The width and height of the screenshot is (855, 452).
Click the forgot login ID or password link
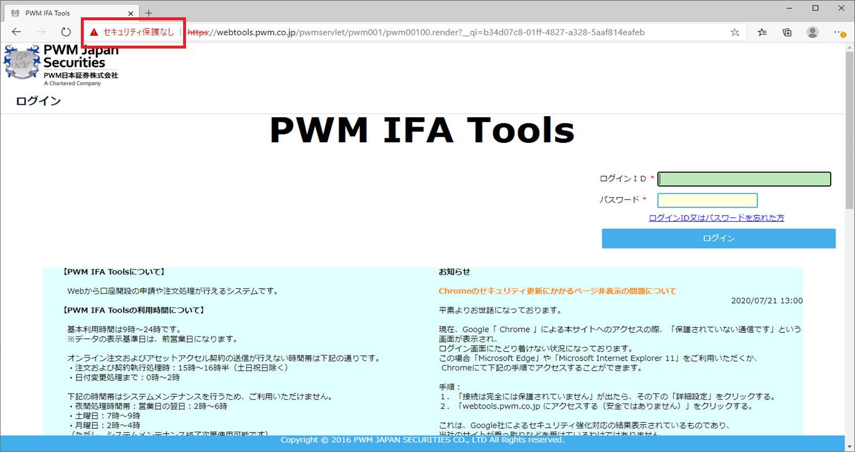tap(716, 218)
